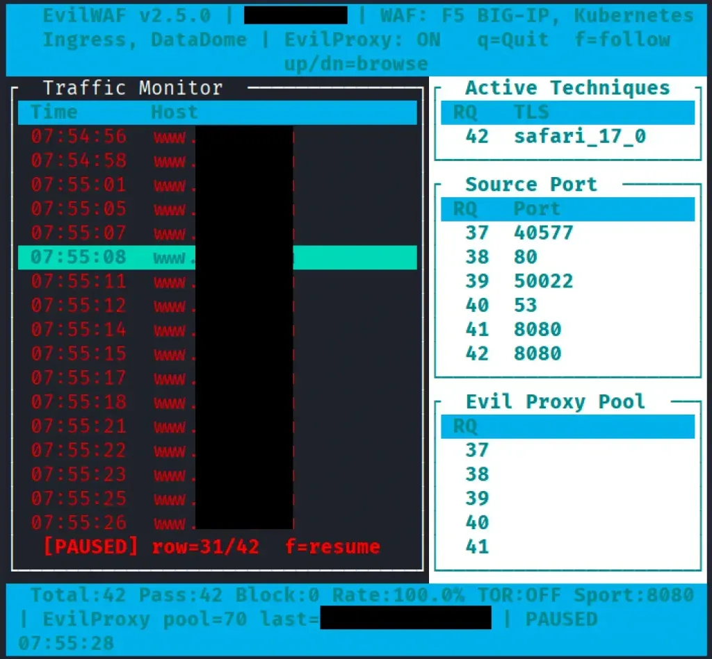Viewport: 712px width, 659px height.
Task: Select RQ 38 in Evil Proxy Pool
Action: 567,474
